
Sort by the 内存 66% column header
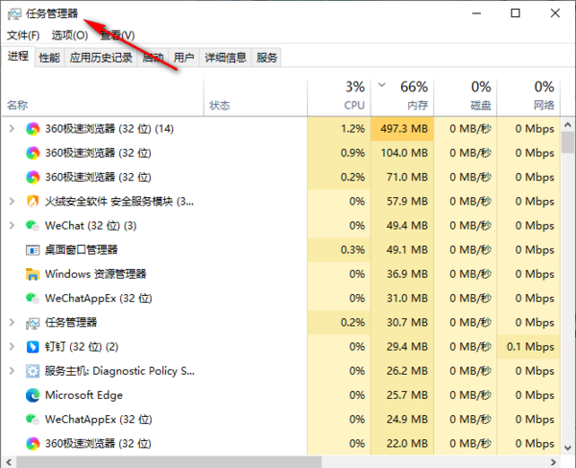pos(402,98)
